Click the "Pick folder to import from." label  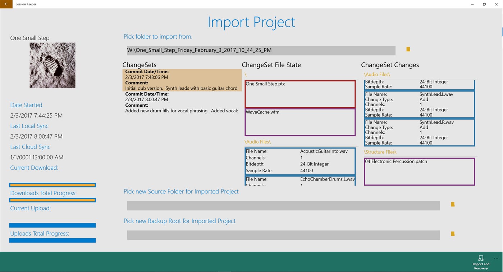tap(158, 37)
